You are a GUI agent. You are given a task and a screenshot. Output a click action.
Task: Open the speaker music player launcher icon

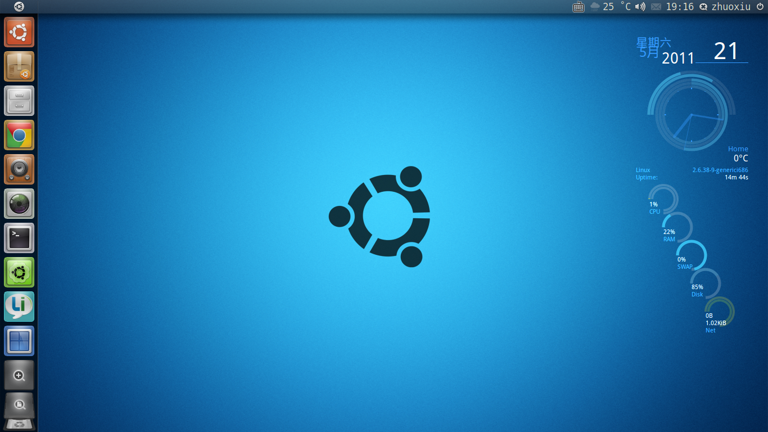click(x=19, y=169)
